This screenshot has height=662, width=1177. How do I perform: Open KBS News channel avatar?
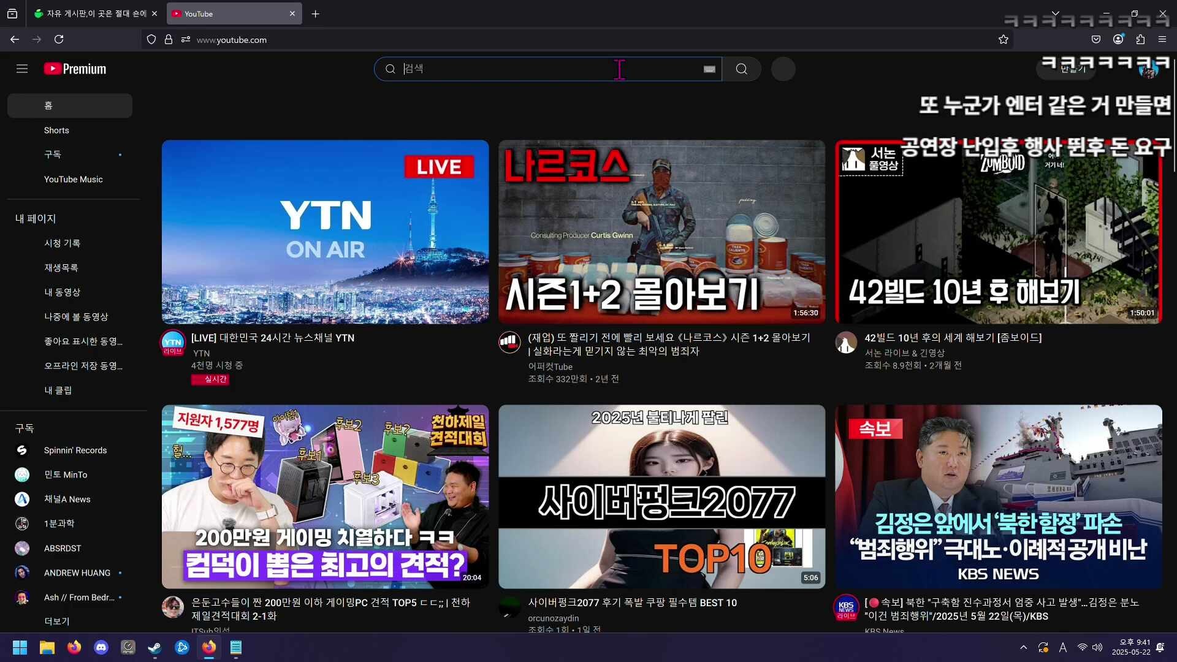click(x=846, y=607)
